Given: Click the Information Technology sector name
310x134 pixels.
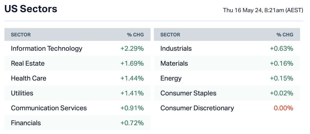Looking at the screenshot, I should (x=46, y=49).
